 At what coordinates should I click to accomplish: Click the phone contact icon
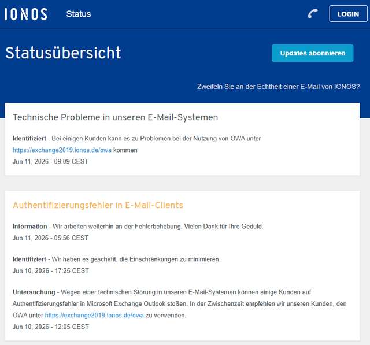tap(313, 14)
